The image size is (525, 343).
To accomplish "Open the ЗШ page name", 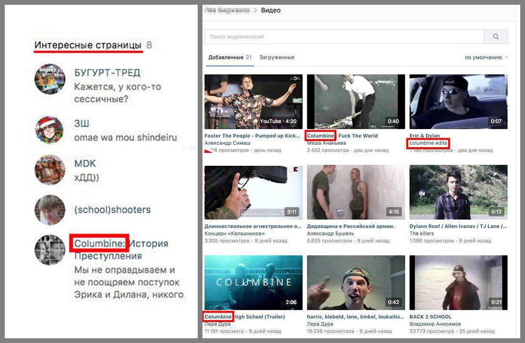I will click(81, 123).
